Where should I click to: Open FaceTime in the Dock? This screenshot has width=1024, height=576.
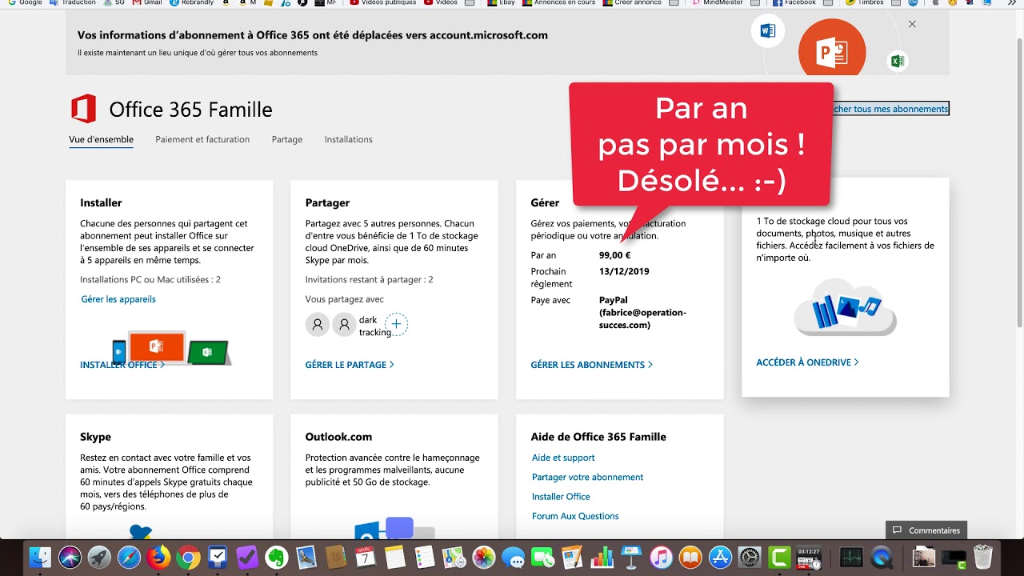tap(542, 558)
